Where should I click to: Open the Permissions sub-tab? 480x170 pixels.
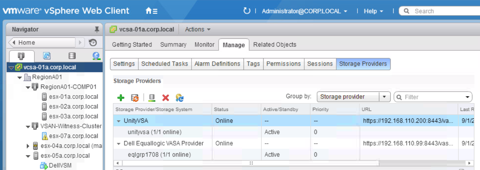click(284, 64)
